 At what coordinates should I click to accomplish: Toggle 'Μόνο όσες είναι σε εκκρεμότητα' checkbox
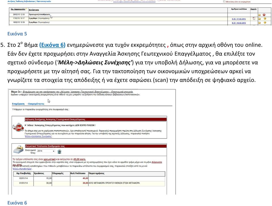pos(224,1)
